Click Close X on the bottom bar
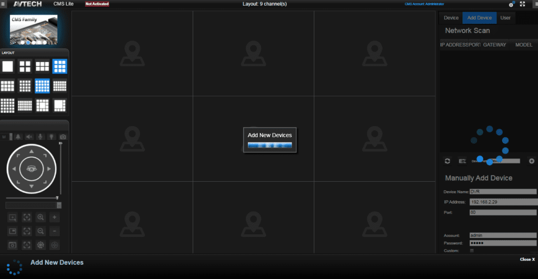This screenshot has width=538, height=279. [x=527, y=259]
